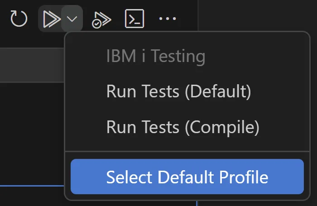The height and width of the screenshot is (206, 317).
Task: Click the IBM i Testing group header
Action: [x=156, y=56]
